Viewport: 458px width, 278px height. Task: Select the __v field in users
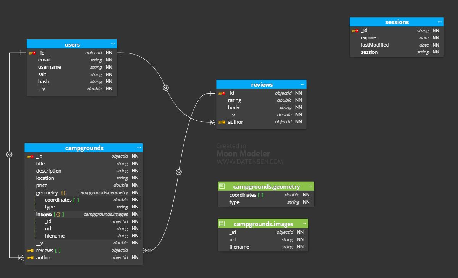[72, 89]
